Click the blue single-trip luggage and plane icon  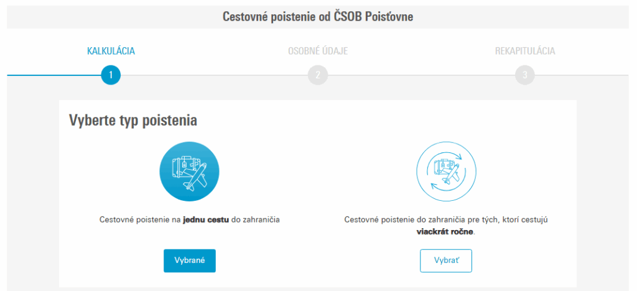click(x=190, y=170)
